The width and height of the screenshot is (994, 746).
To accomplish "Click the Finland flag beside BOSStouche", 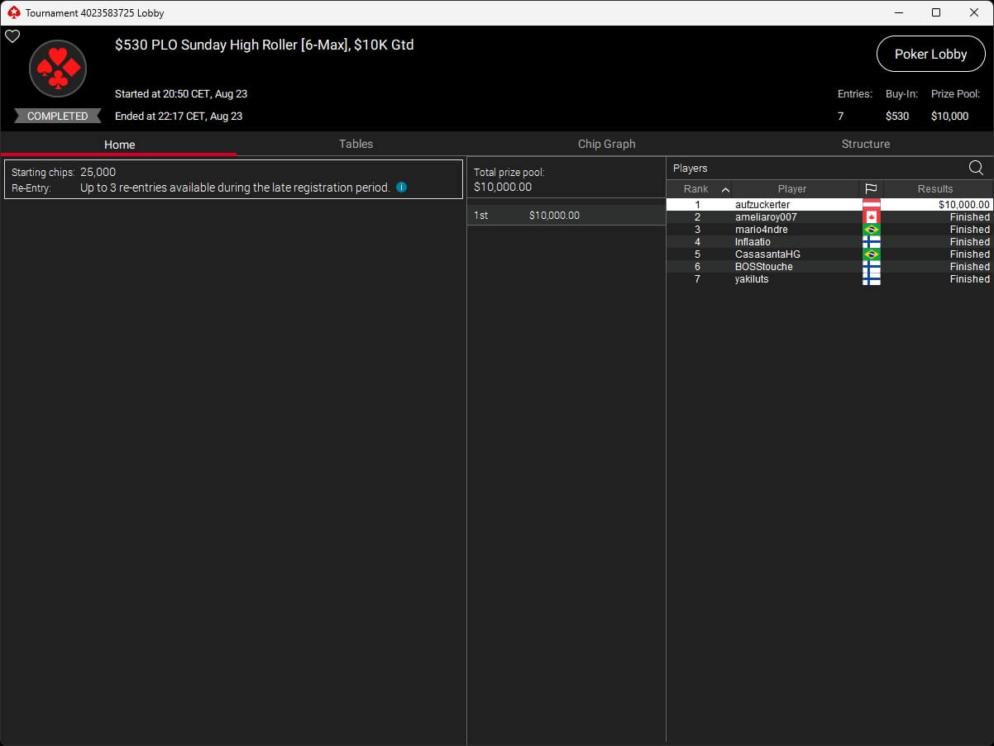I will pyautogui.click(x=871, y=266).
